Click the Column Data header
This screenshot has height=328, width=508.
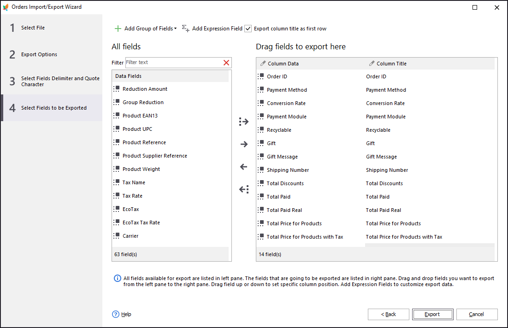point(283,64)
